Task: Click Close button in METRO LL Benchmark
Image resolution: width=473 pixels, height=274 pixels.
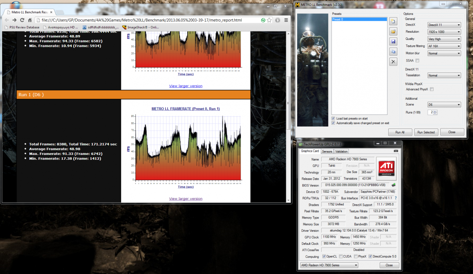Action: click(x=452, y=132)
